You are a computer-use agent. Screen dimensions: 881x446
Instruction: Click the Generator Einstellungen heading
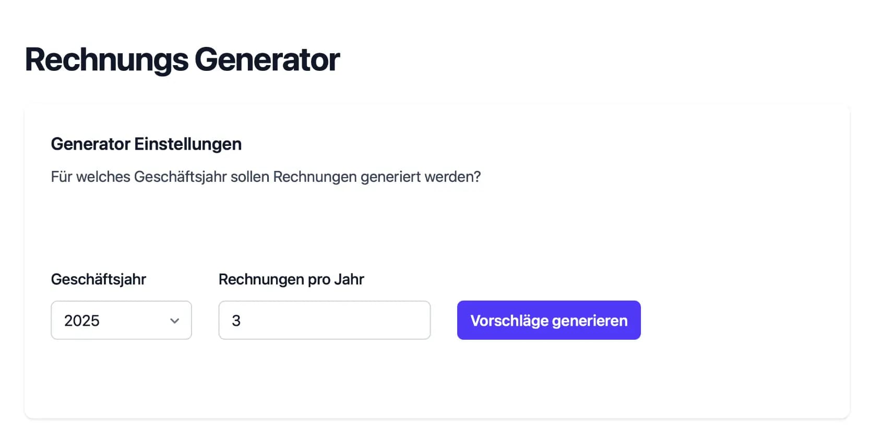coord(146,144)
